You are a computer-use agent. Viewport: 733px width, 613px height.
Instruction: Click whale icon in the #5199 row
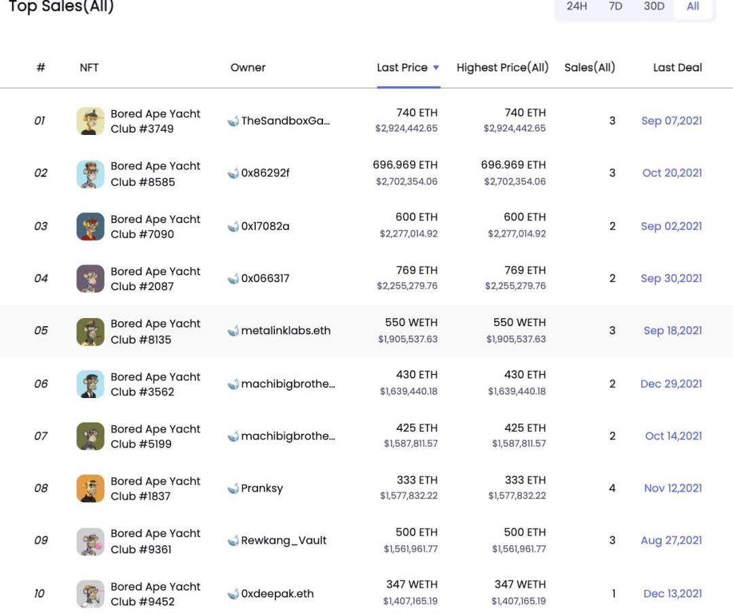point(233,437)
